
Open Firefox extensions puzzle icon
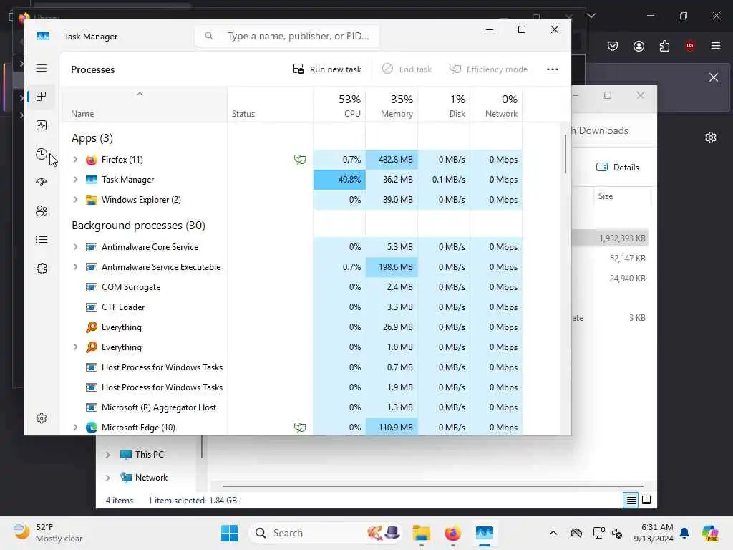pos(664,46)
